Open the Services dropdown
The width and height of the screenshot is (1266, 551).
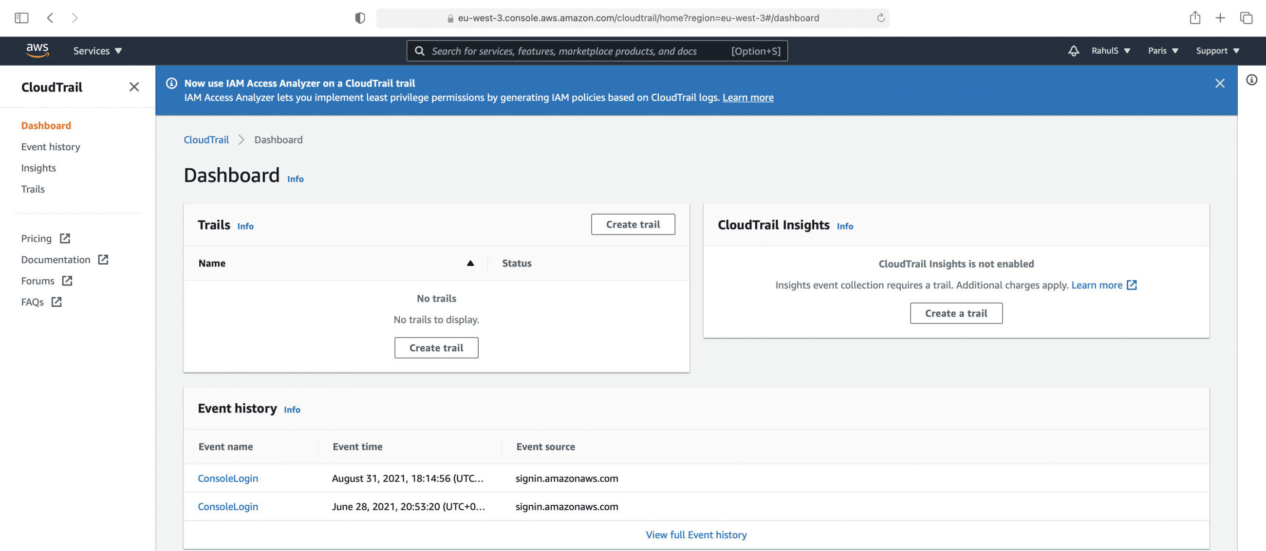[x=97, y=51]
